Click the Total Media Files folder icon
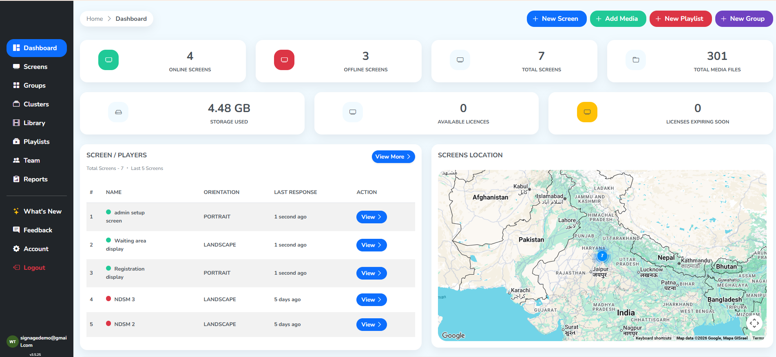This screenshot has height=357, width=776. pos(636,60)
